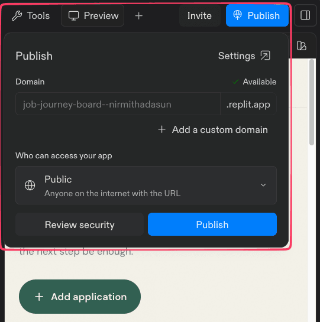Click the theme palette icon below layout toggle
This screenshot has width=320, height=322.
pos(302,45)
